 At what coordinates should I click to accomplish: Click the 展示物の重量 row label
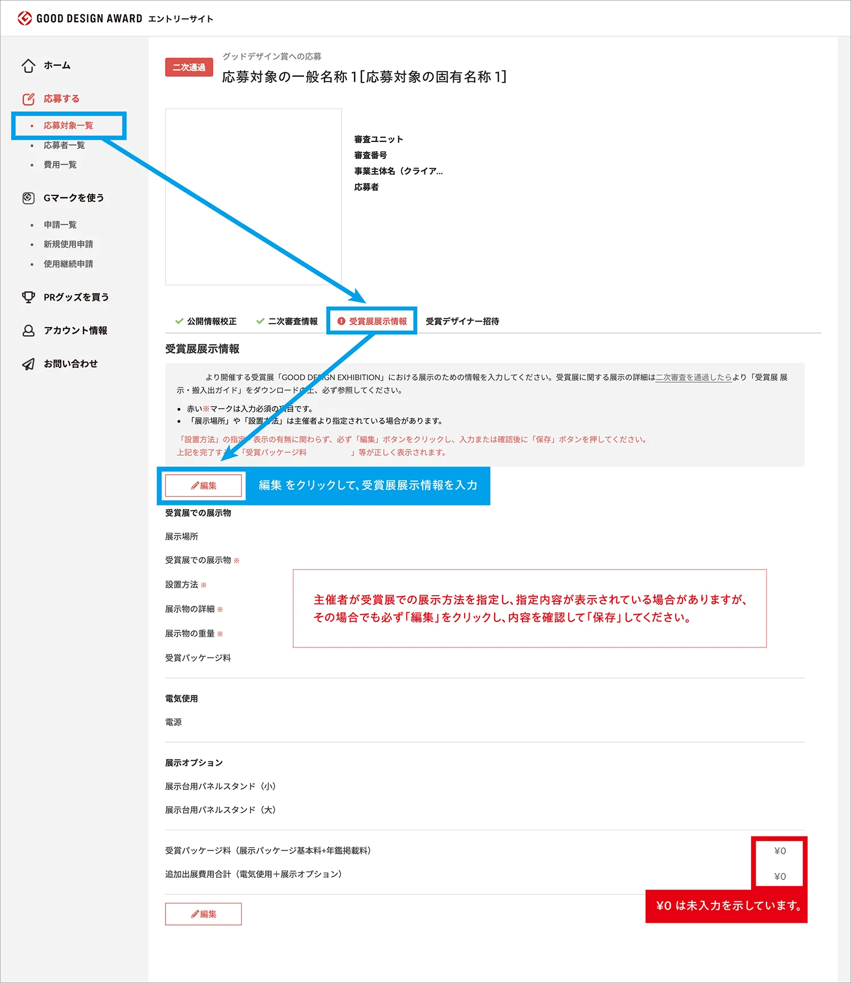(x=190, y=633)
